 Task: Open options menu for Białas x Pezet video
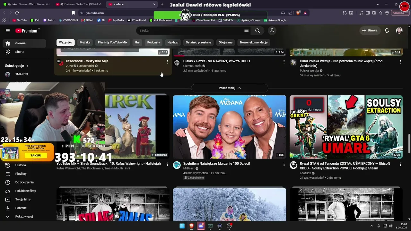(284, 62)
